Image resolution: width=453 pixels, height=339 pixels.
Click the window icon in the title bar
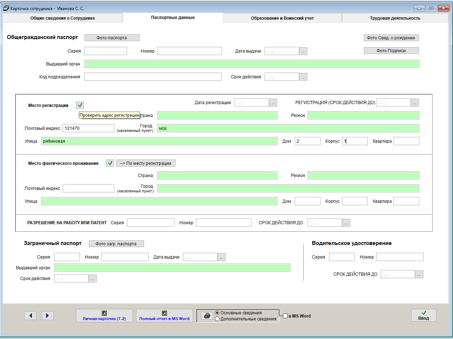click(6, 8)
